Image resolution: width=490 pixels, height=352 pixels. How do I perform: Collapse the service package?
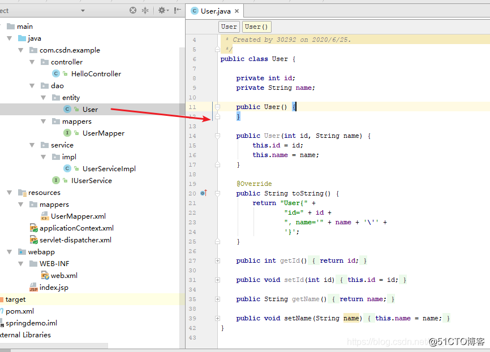[x=32, y=145]
